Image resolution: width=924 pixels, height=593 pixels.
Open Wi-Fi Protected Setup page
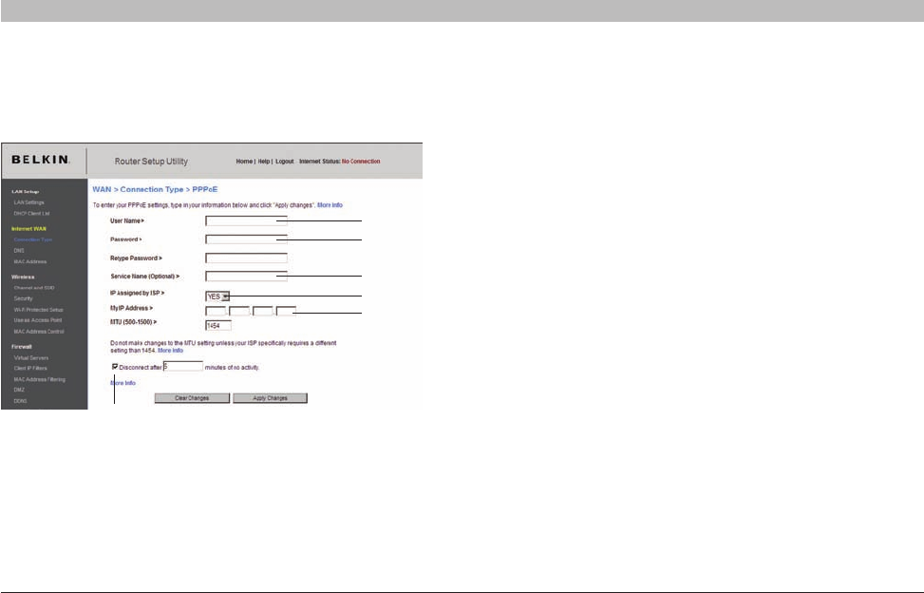click(x=38, y=310)
